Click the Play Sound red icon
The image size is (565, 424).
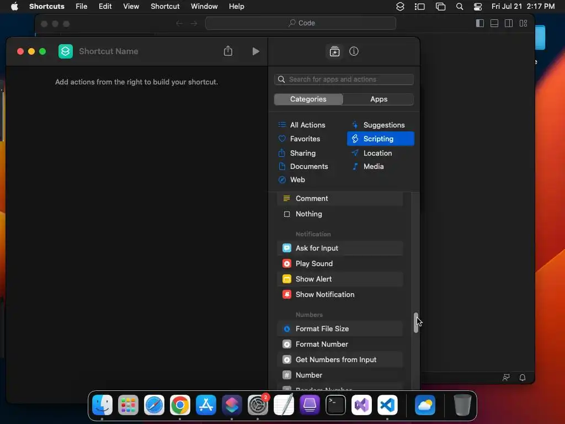tap(287, 263)
